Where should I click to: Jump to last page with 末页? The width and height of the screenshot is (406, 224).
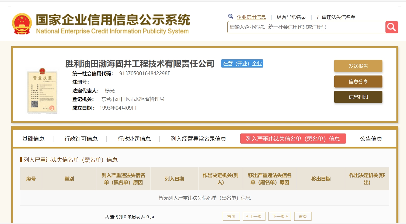(x=302, y=216)
